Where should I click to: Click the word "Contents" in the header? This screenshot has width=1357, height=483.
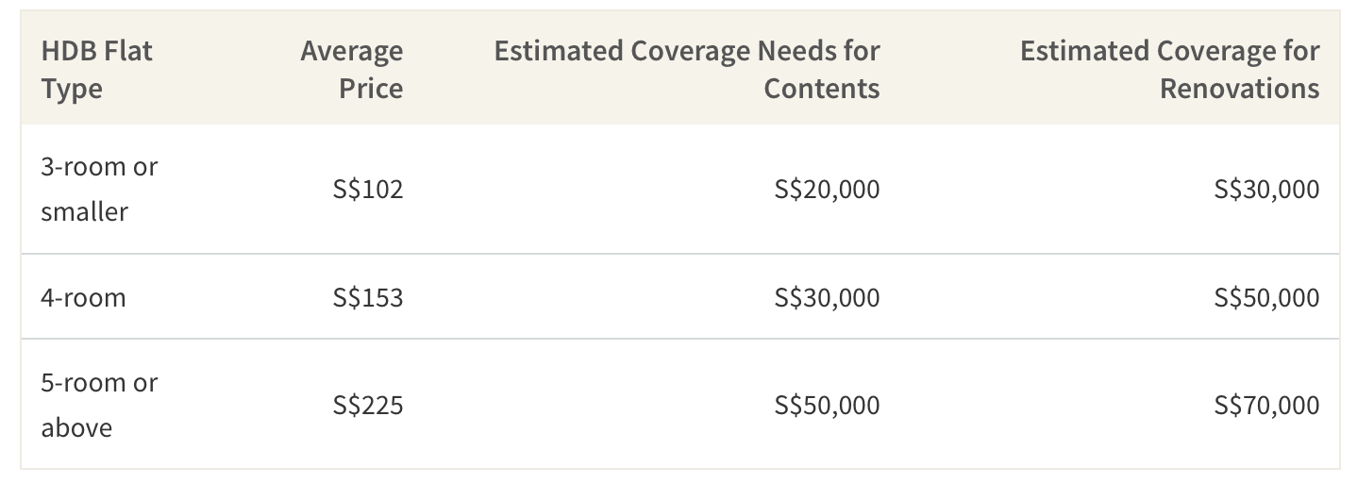click(821, 89)
